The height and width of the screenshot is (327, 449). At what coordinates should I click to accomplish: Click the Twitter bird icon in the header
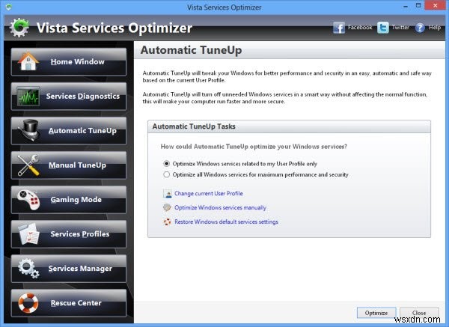tap(383, 28)
